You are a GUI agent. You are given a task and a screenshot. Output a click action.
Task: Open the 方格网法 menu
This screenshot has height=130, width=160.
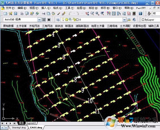[x=34, y=26]
